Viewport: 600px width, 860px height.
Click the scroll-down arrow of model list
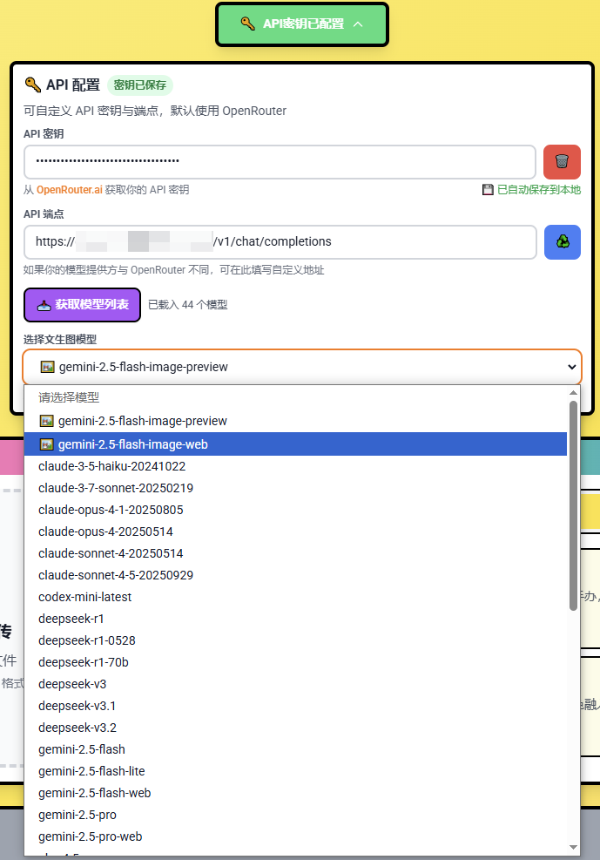(573, 846)
